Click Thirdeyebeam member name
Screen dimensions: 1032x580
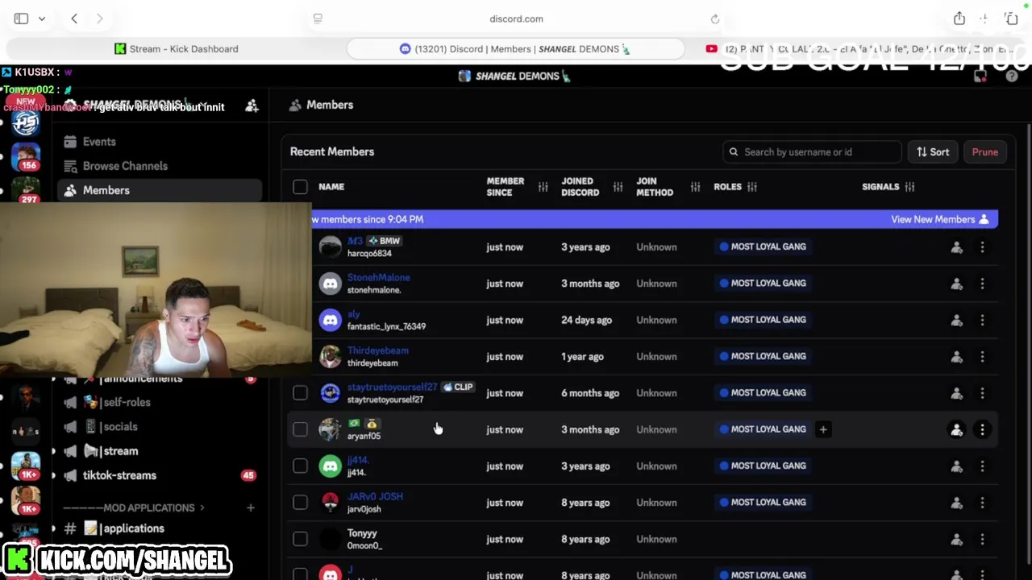(x=377, y=351)
